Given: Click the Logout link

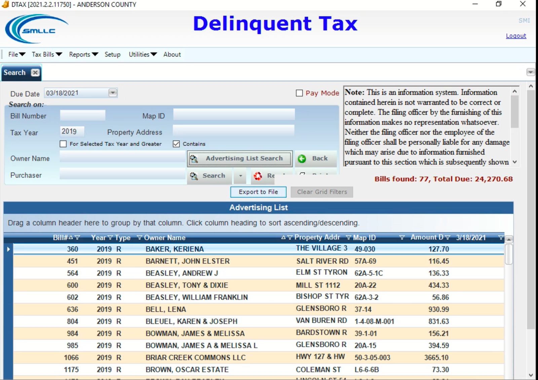Looking at the screenshot, I should point(516,36).
